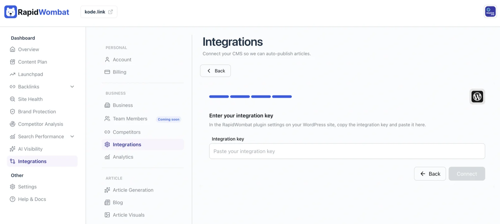Image resolution: width=500 pixels, height=224 pixels.
Task: Click the first progress step bar
Action: 219,97
